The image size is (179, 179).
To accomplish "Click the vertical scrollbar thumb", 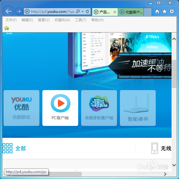I will tap(174, 74).
